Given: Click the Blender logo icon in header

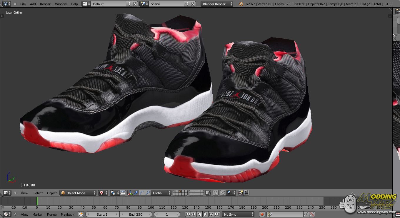Looking at the screenshot, I should [x=241, y=4].
